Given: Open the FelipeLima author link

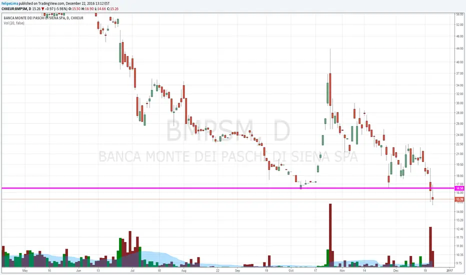Looking at the screenshot, I should (10, 3).
